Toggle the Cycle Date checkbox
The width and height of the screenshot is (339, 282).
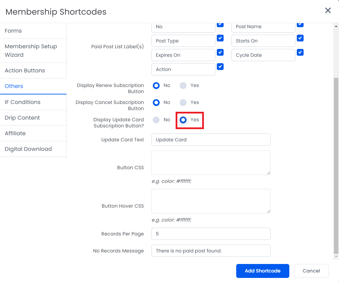(300, 52)
